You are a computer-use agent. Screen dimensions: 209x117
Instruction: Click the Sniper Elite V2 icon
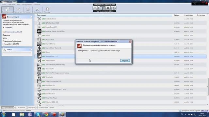click(x=39, y=44)
